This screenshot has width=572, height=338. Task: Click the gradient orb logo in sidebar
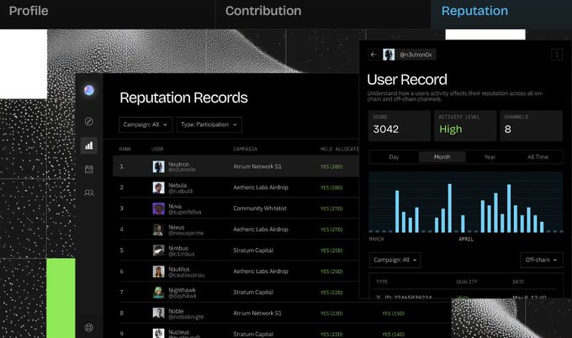click(x=89, y=90)
